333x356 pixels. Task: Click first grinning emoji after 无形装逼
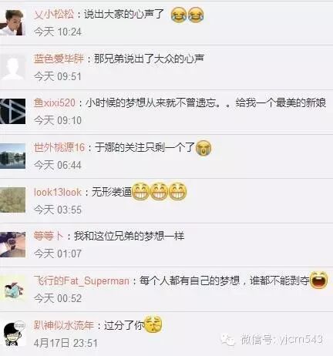point(140,192)
